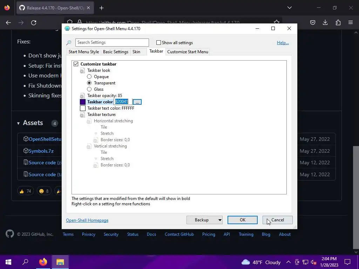The height and width of the screenshot is (269, 359).
Task: Select the Glass taskbar look
Action: pos(89,89)
